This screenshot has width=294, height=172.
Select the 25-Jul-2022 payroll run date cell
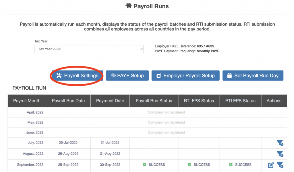(x=68, y=143)
